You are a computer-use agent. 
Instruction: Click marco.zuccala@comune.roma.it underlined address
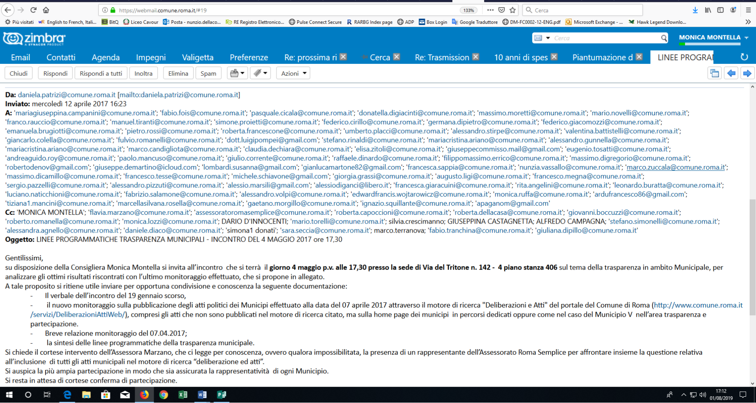click(676, 167)
